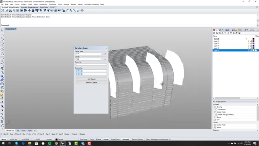Screen dimensions: 259x146
Task: Toggle the End osnap checkbox
Action: (2, 134)
